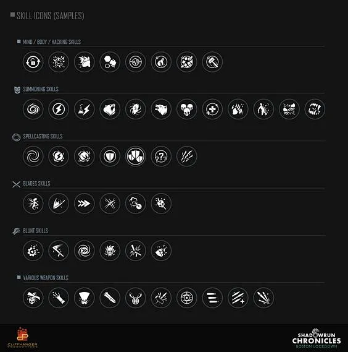Click the flaming skull blunt skill icon
348x352 pixels.
(110, 251)
